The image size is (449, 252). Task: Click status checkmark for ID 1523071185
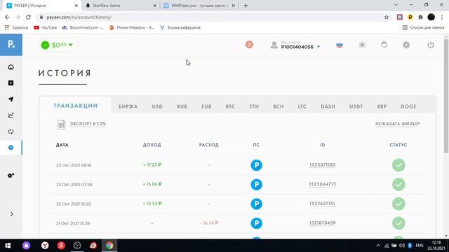click(x=398, y=165)
